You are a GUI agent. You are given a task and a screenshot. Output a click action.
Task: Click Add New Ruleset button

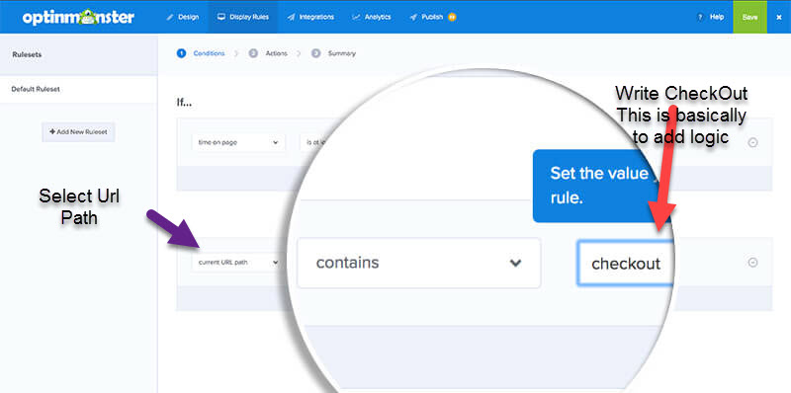[x=78, y=132]
